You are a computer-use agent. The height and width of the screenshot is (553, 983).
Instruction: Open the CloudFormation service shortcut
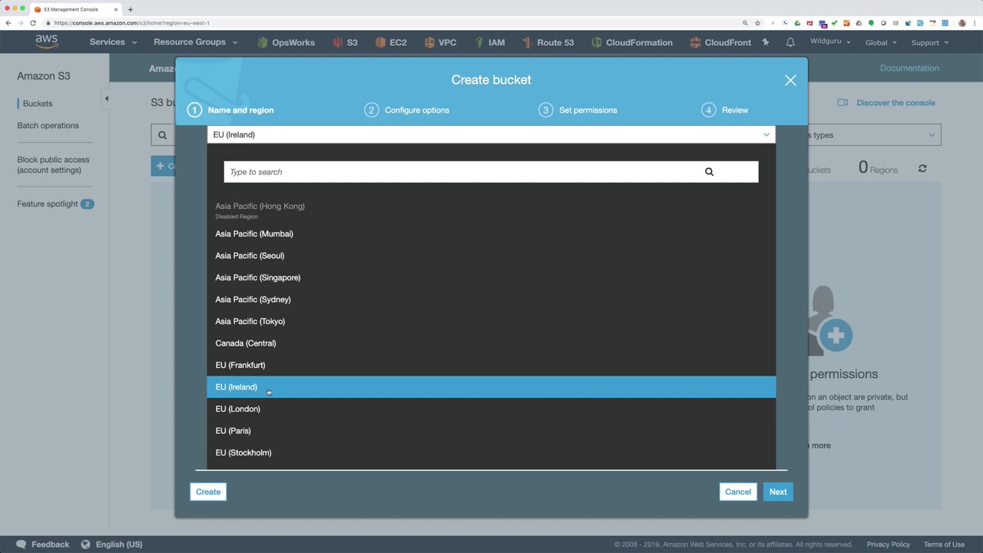tap(631, 42)
